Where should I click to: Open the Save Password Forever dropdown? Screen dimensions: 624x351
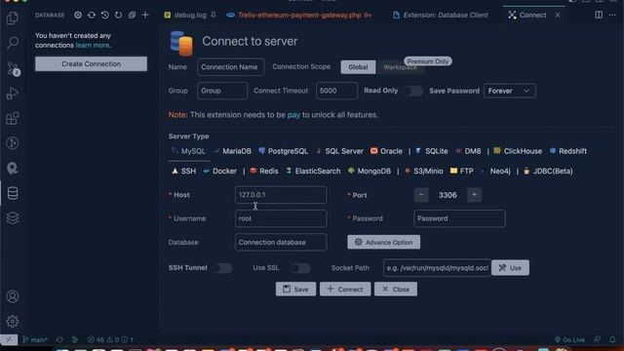[509, 91]
